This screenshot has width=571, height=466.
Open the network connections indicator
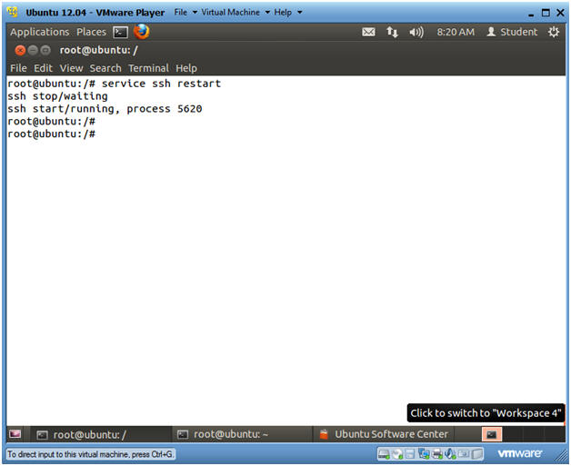click(392, 33)
